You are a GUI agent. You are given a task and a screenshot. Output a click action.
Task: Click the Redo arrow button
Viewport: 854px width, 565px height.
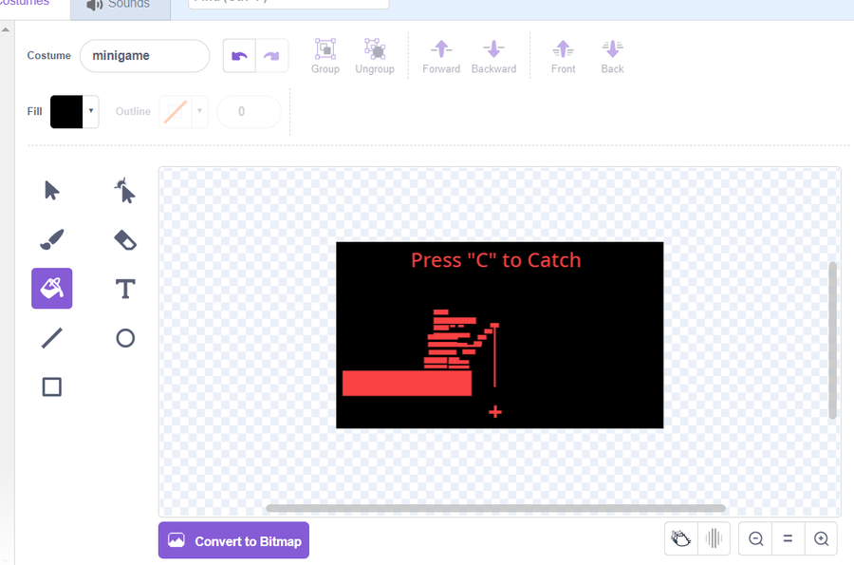coord(271,56)
